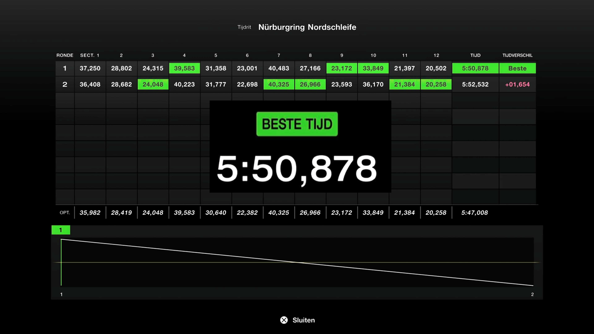Image resolution: width=594 pixels, height=334 pixels.
Task: Click the green 21,384 cell in lap 2
Action: tap(405, 84)
